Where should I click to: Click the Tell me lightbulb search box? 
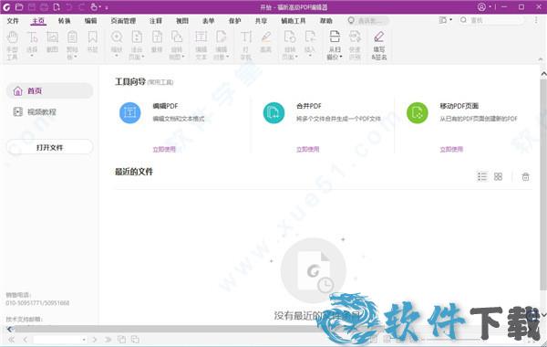367,21
